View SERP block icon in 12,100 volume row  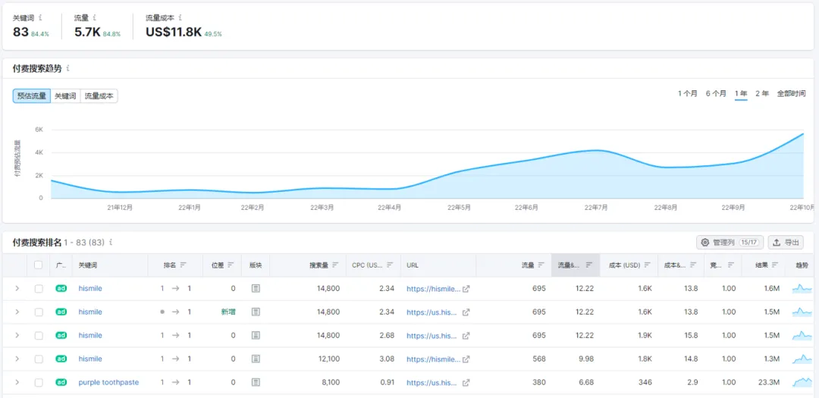[x=256, y=359]
